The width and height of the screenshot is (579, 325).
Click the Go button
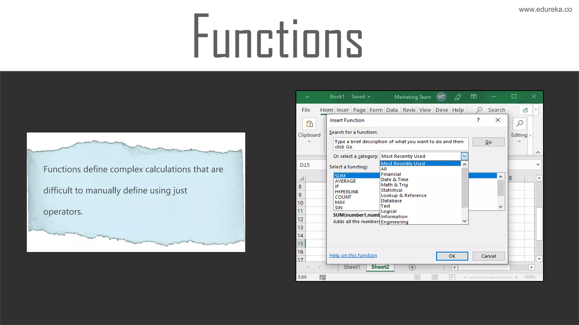tap(489, 142)
